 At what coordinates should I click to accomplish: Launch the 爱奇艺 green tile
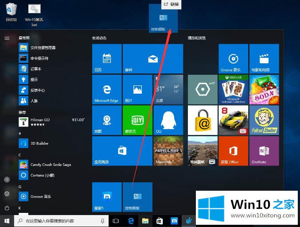tap(137, 120)
